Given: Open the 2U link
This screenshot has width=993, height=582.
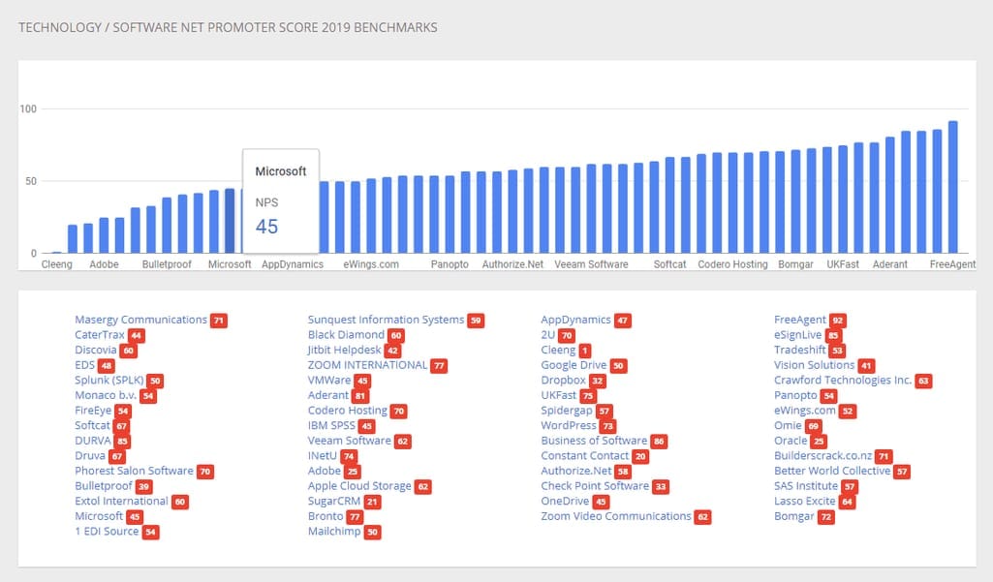Looking at the screenshot, I should 547,335.
